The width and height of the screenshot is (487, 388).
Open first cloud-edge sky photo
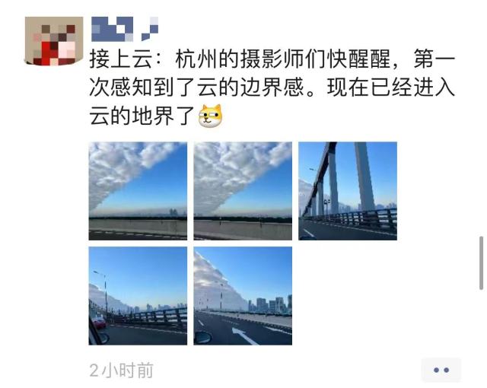tap(138, 191)
